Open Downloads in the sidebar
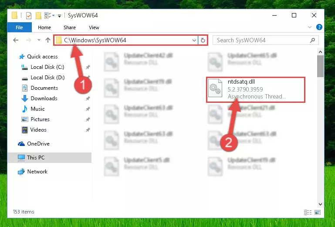The width and height of the screenshot is (335, 227). [40, 98]
